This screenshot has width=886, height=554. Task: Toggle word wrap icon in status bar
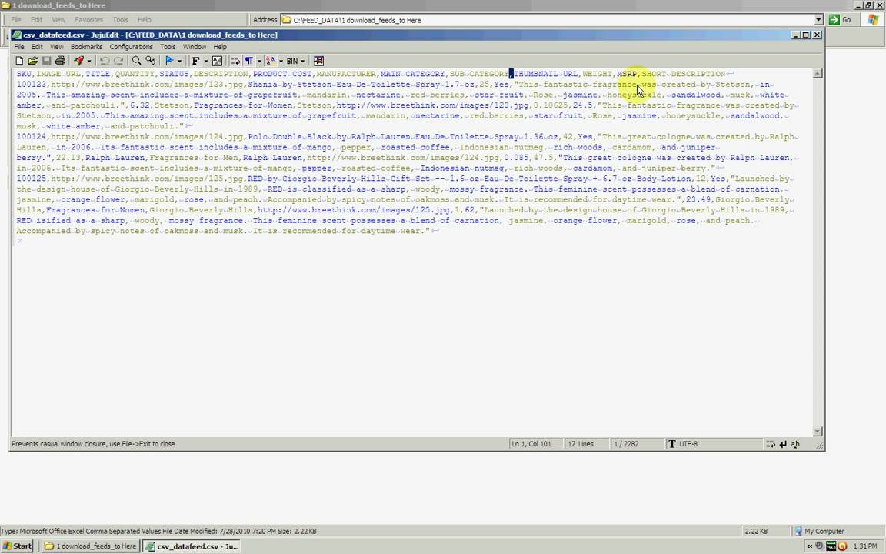(x=771, y=444)
